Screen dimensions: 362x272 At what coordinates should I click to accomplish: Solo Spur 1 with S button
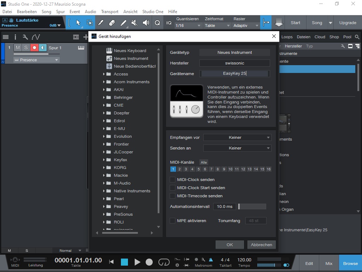pos(26,48)
